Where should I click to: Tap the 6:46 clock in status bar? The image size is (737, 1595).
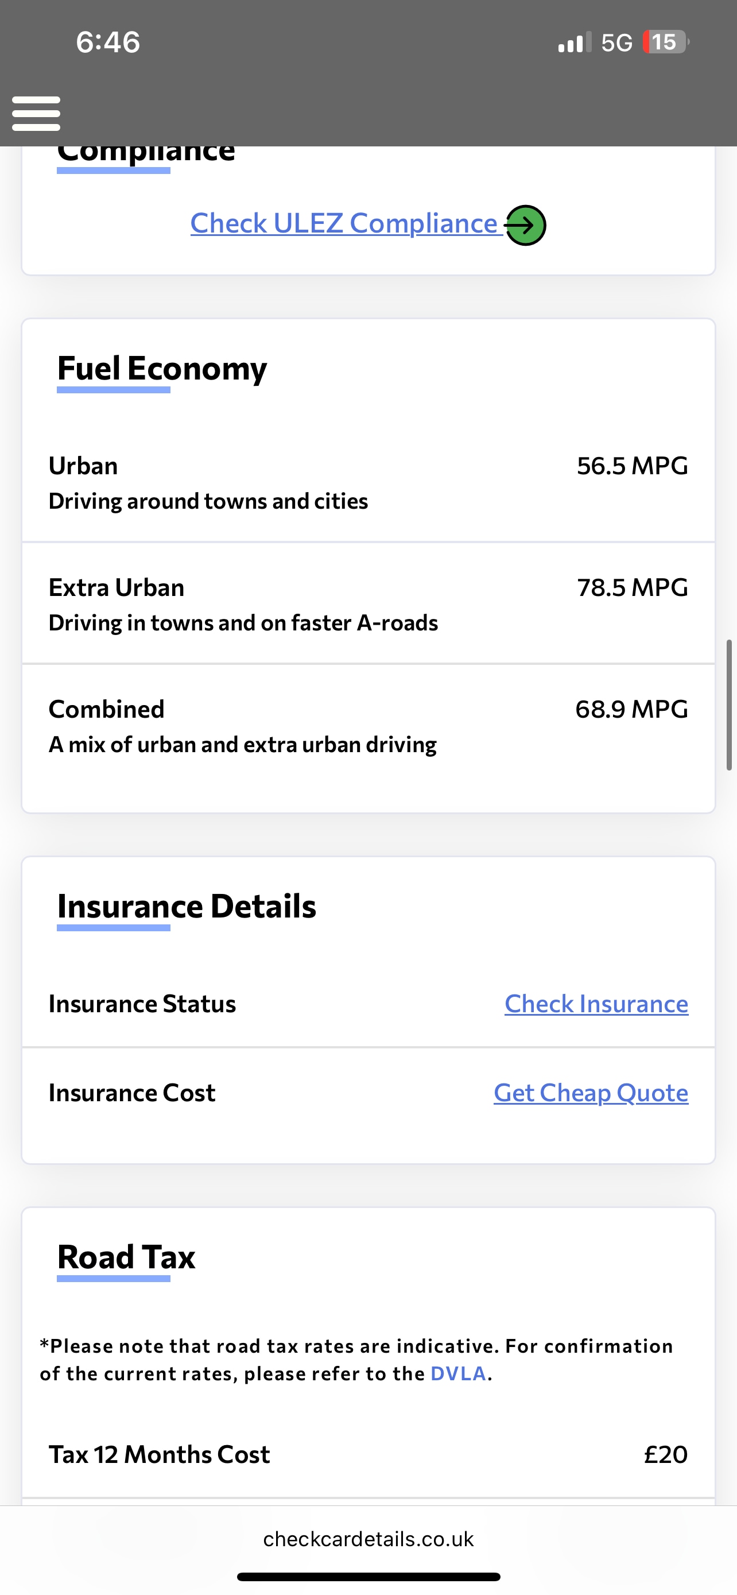click(108, 42)
